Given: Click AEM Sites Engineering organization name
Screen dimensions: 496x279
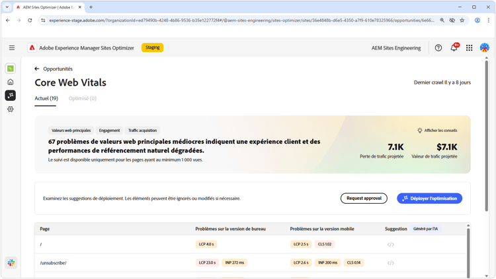Looking at the screenshot, I should [x=396, y=48].
